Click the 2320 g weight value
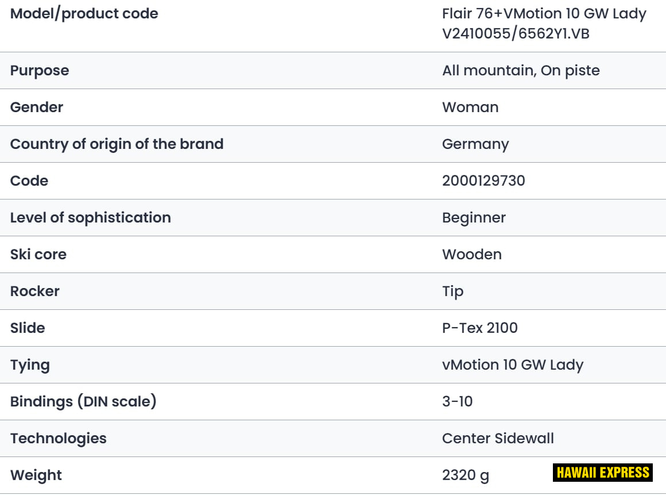The image size is (666, 495). (466, 475)
